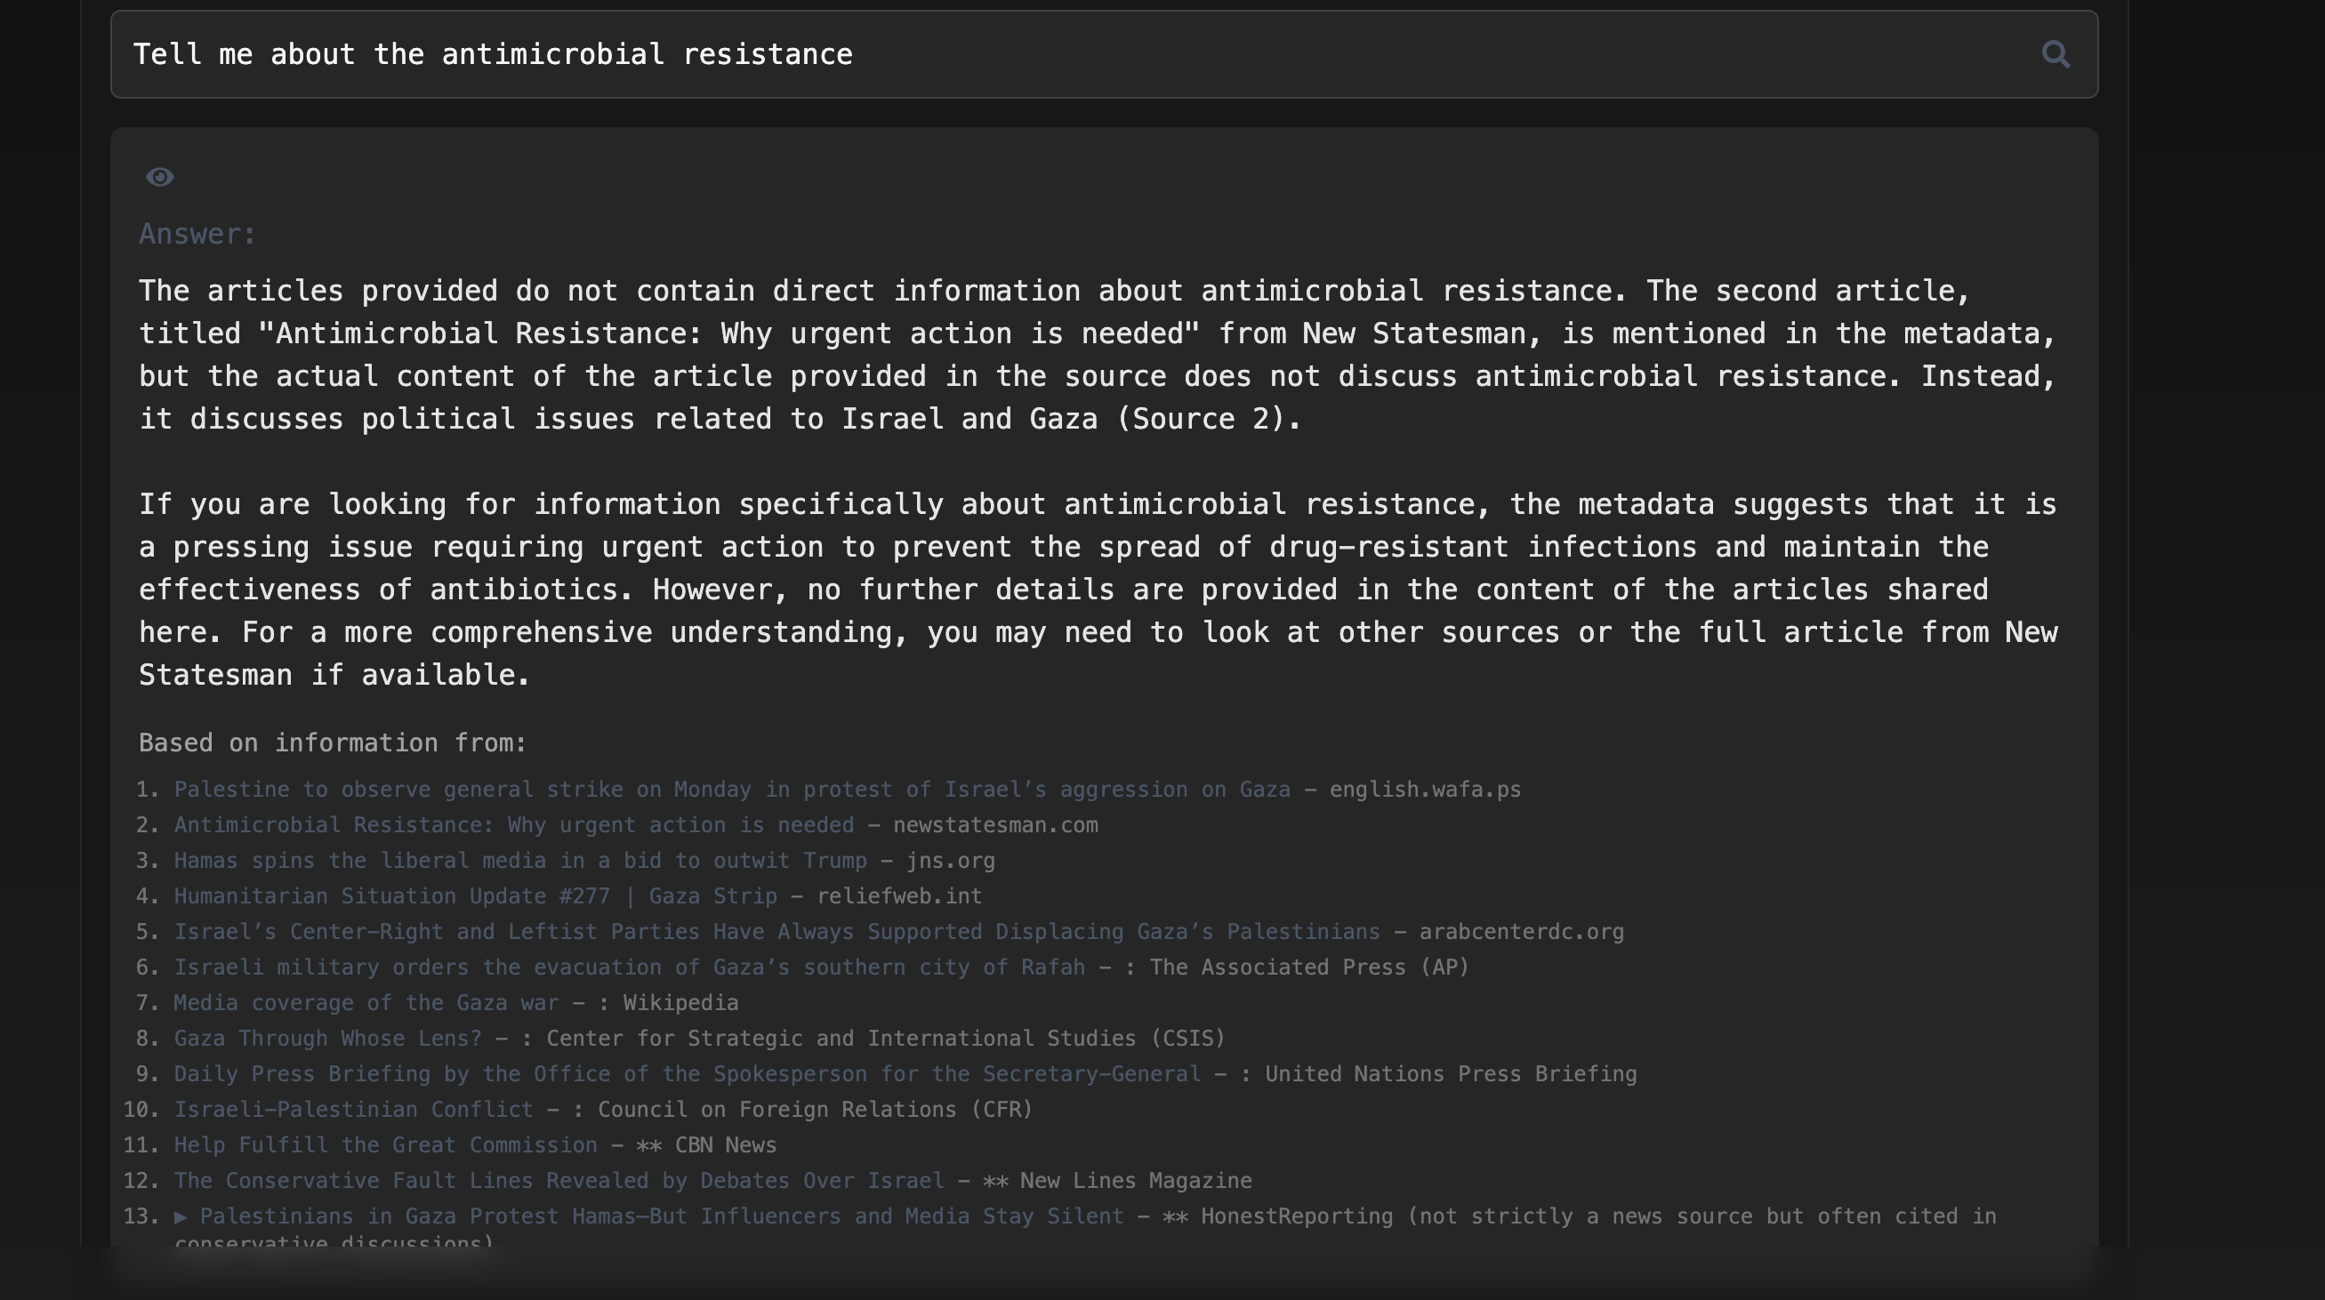Click the Answer heading text
This screenshot has width=2325, height=1300.
197,235
